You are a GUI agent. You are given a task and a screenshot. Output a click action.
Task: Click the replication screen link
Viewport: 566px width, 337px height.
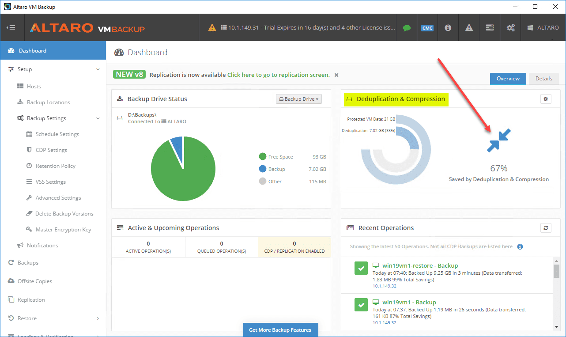coord(279,75)
